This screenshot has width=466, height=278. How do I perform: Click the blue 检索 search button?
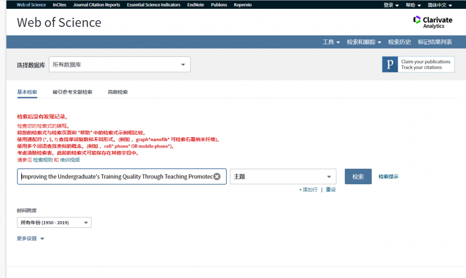(x=358, y=177)
